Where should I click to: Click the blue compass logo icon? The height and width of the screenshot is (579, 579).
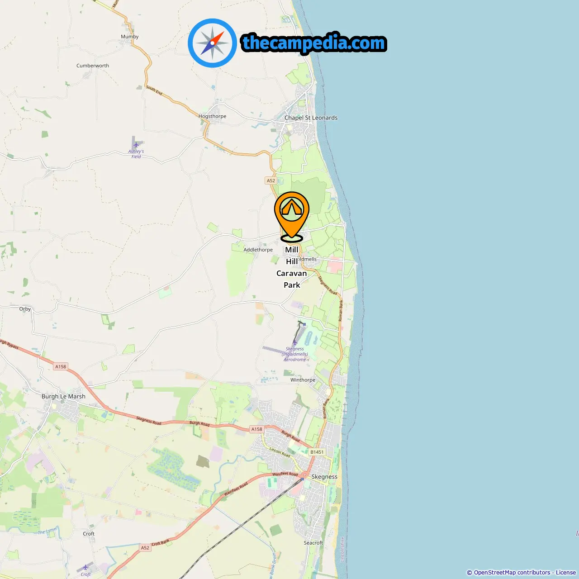212,43
